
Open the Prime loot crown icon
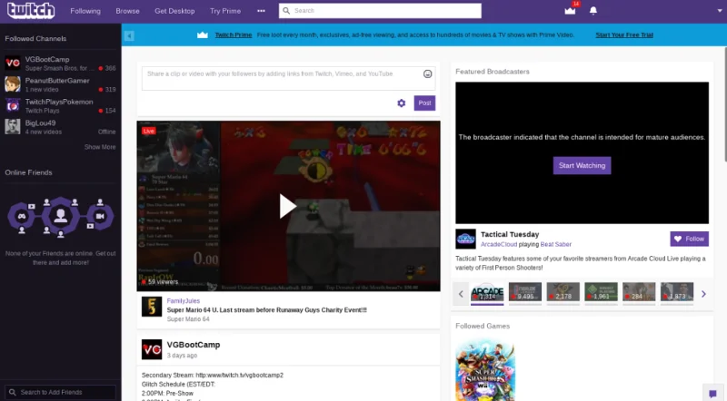click(570, 11)
